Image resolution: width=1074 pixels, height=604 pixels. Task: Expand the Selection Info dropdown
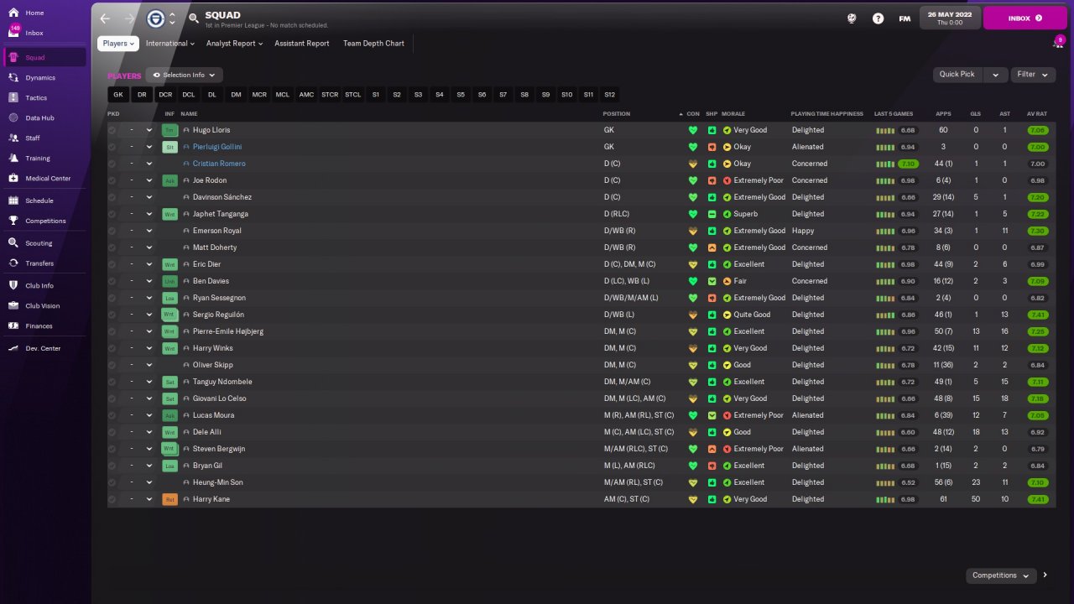[x=184, y=75]
